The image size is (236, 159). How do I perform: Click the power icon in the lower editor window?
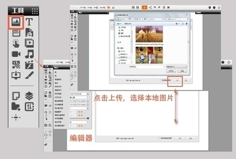229,62
